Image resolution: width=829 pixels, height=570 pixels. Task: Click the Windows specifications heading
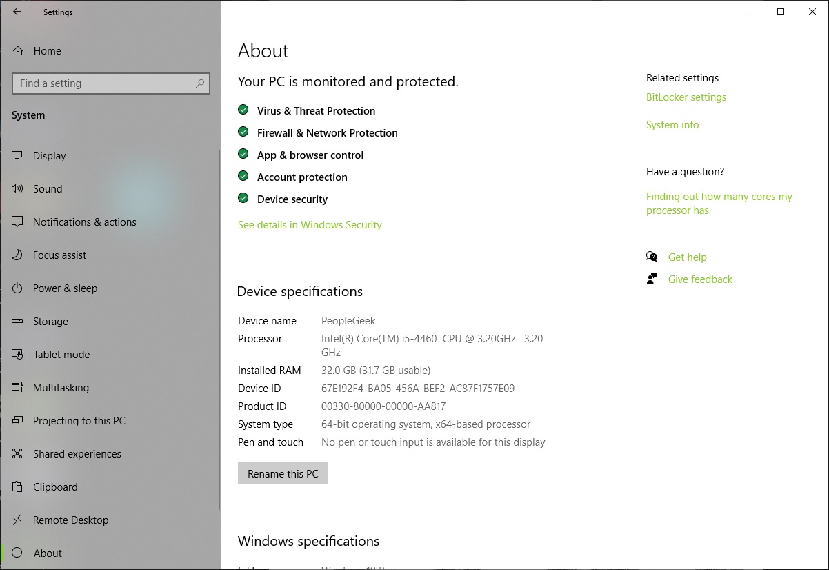click(x=308, y=541)
